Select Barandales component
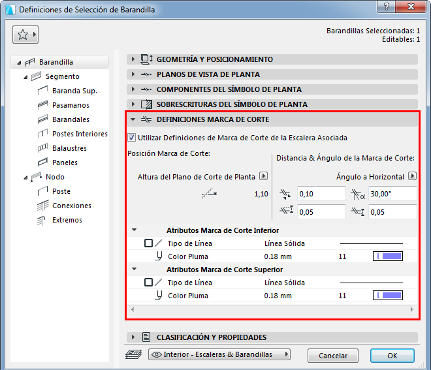Image resolution: width=431 pixels, height=370 pixels. [71, 119]
